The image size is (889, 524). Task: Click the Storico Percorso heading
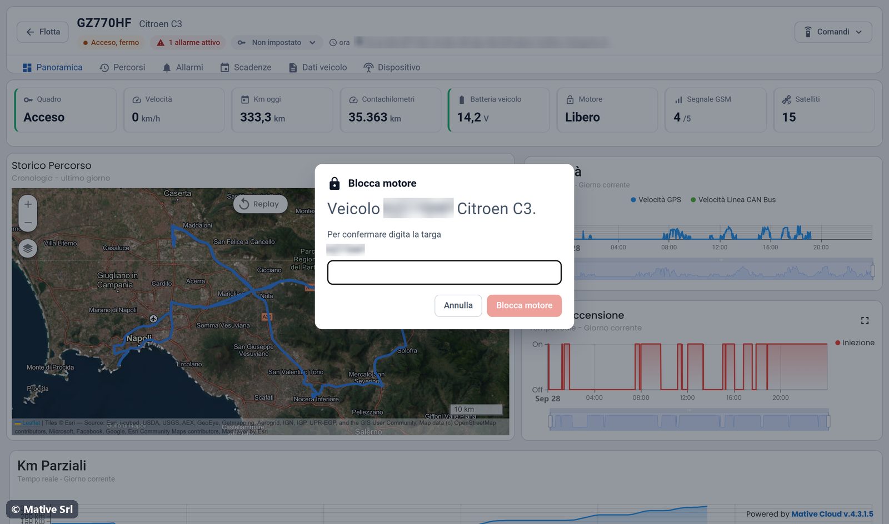(x=52, y=166)
